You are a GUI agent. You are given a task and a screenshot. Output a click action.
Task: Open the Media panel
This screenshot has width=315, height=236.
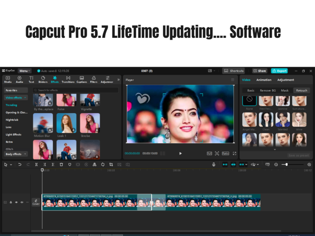pyautogui.click(x=8, y=79)
